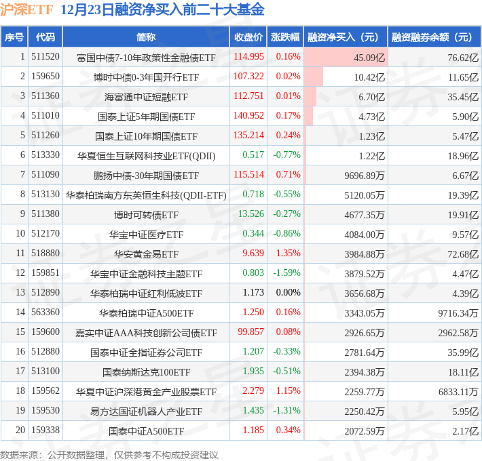This screenshot has width=482, height=461.
Task: Select 华安黄金易ETF name
Action: tap(146, 254)
